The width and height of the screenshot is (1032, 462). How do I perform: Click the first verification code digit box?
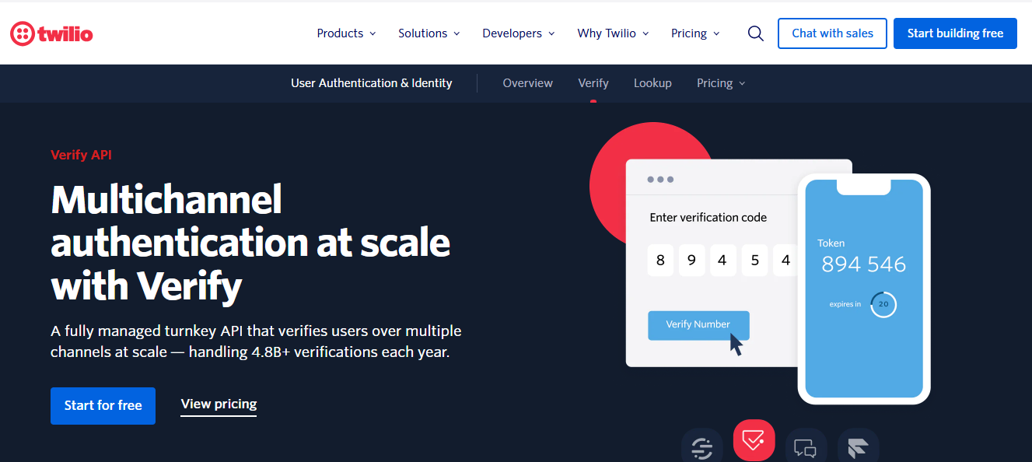pyautogui.click(x=660, y=260)
